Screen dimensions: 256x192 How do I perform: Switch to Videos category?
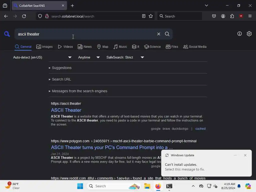coord(65,47)
